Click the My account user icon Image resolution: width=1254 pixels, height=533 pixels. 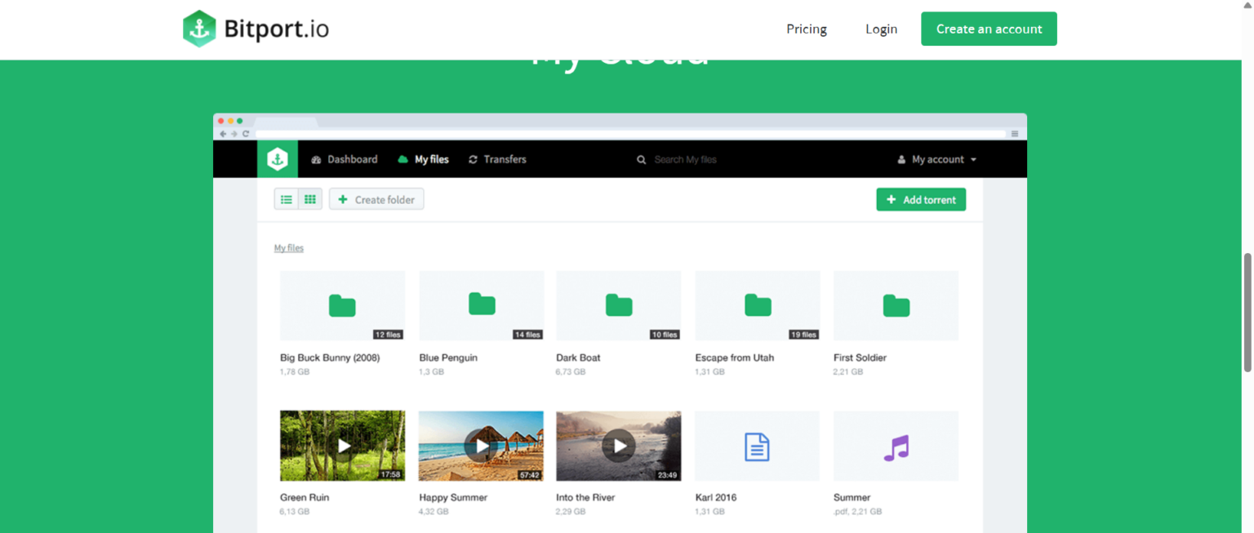point(900,158)
